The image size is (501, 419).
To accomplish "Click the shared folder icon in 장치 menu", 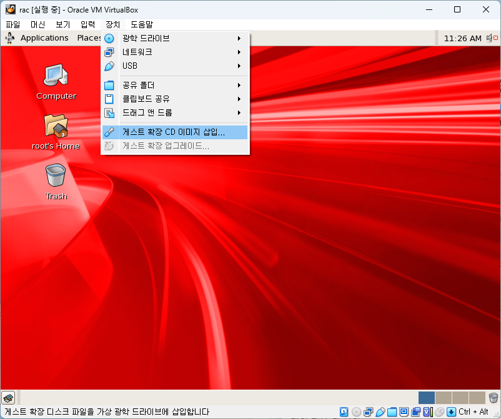I will [109, 86].
